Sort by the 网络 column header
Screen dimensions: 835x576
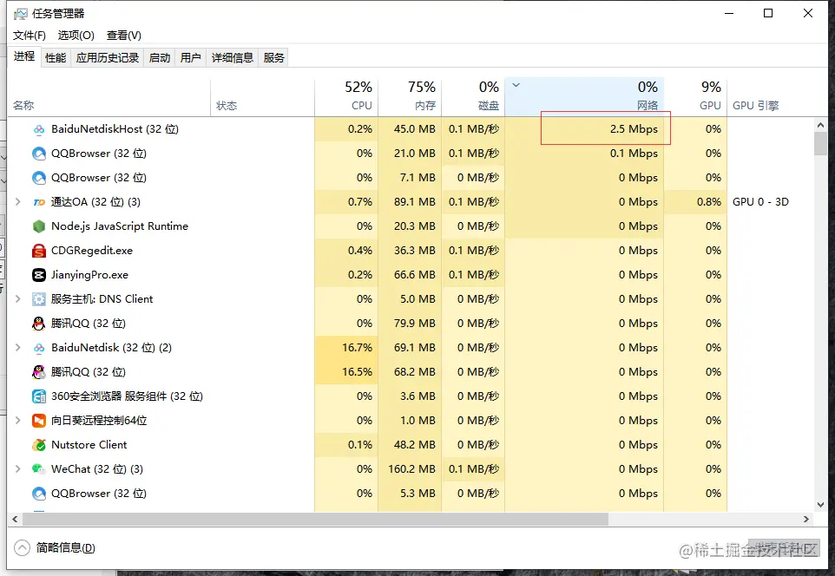tap(584, 97)
